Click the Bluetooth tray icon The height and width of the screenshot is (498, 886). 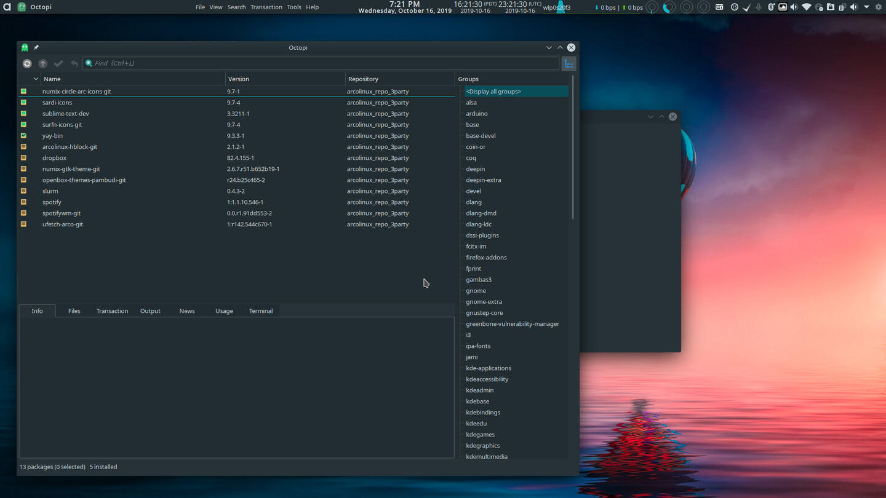click(771, 7)
